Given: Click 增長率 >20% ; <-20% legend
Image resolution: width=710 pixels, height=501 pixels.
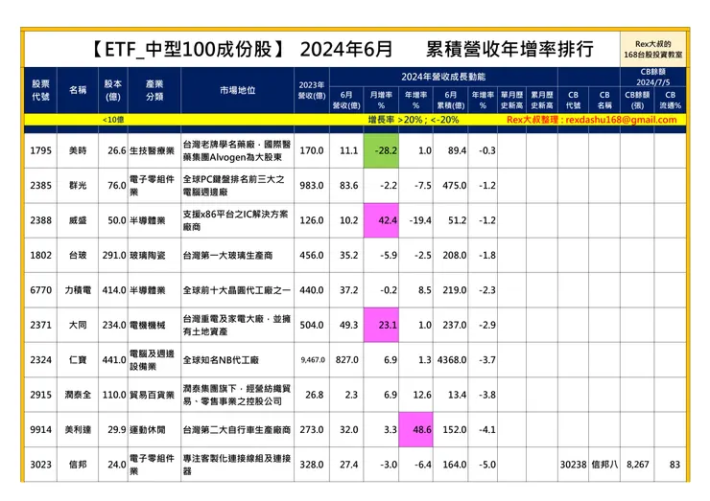Looking at the screenshot, I should click(413, 120).
